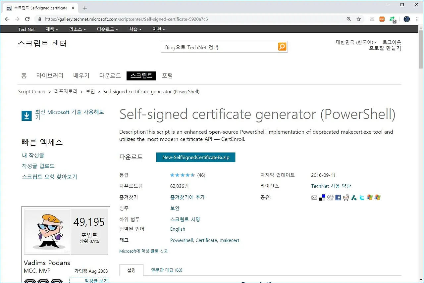
Task: Share by email using the envelope icon
Action: click(x=314, y=198)
